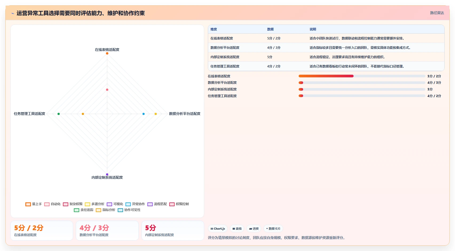Click radar axis label 任务管理工具适配度

click(x=29, y=114)
